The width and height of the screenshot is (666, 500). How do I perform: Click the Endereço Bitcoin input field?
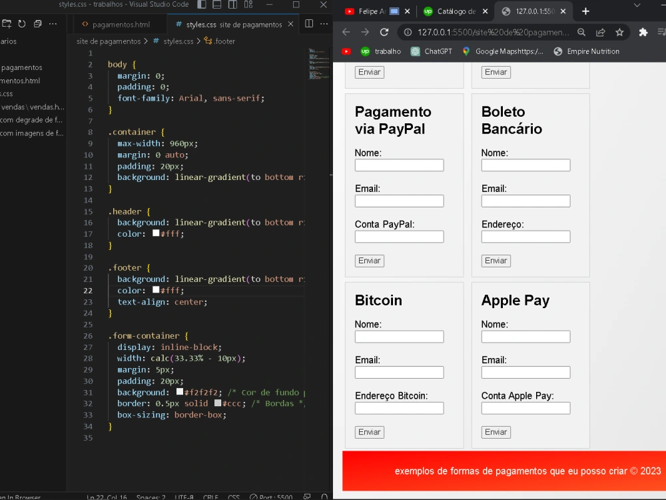point(399,408)
